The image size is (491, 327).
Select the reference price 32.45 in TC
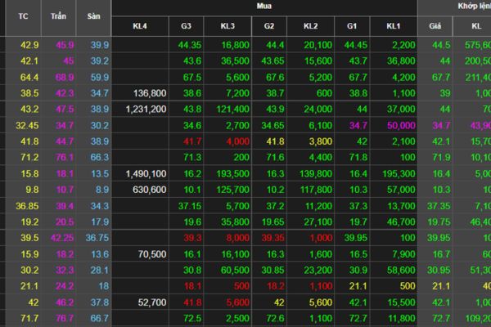tap(28, 125)
